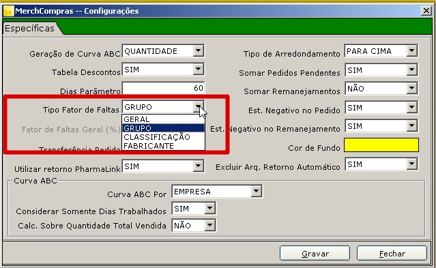Expand Considerar Somente Dias Trabalhados dropdown

pyautogui.click(x=210, y=208)
